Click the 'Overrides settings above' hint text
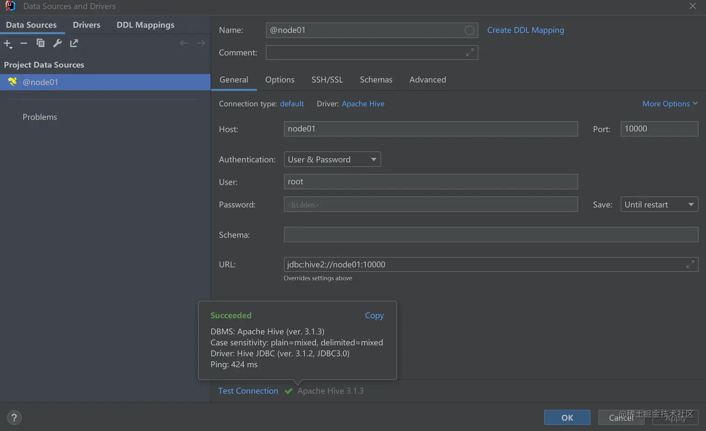 point(318,278)
